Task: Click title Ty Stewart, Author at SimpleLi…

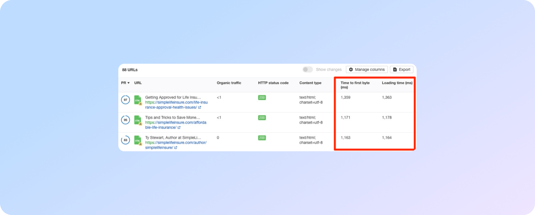Action: click(173, 138)
